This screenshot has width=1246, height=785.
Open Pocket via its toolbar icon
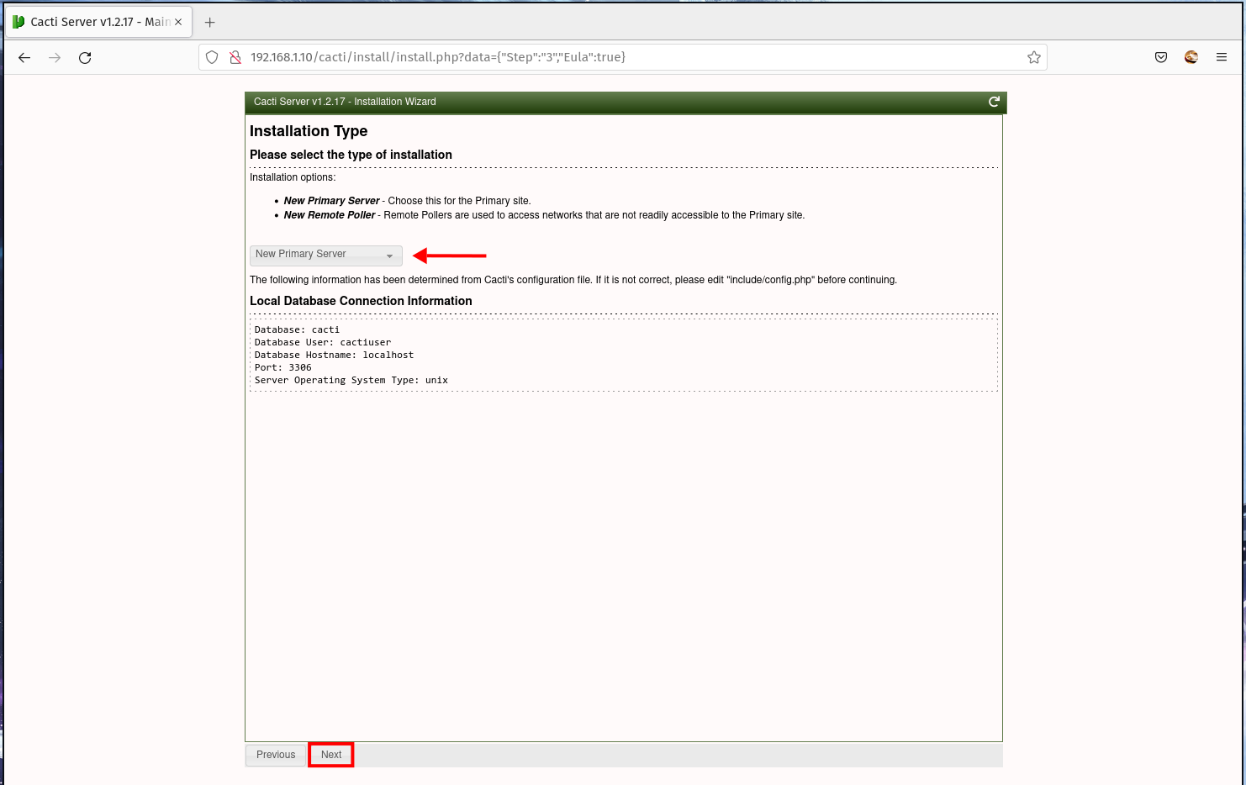coord(1161,57)
